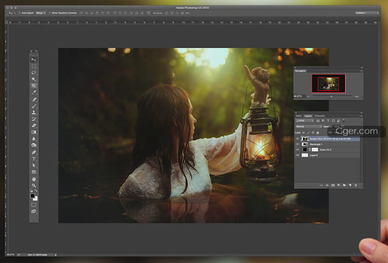
Task: Open the Auto-Select Group dropdown
Action: click(41, 13)
